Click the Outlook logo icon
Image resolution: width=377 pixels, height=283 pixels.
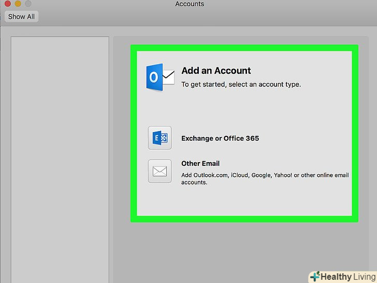tap(160, 77)
